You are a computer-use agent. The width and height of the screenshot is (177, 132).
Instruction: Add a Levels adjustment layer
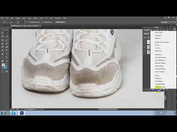(157, 45)
